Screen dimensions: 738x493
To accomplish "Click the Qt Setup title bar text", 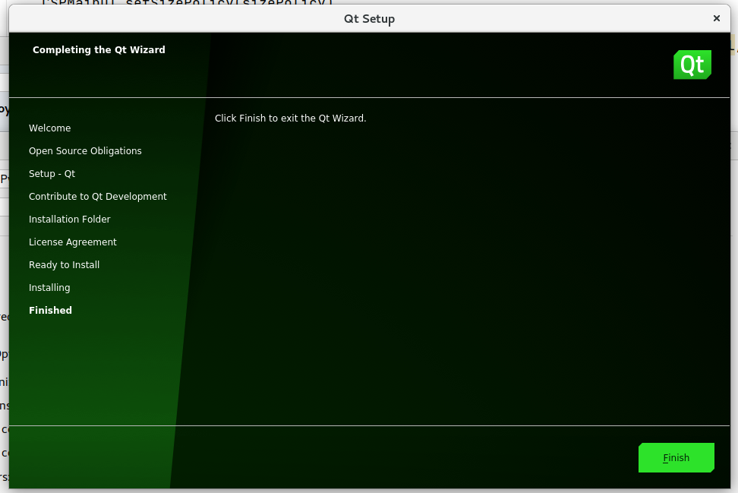I will click(x=369, y=18).
